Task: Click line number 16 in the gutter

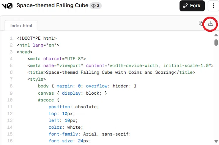Action: (10, 141)
